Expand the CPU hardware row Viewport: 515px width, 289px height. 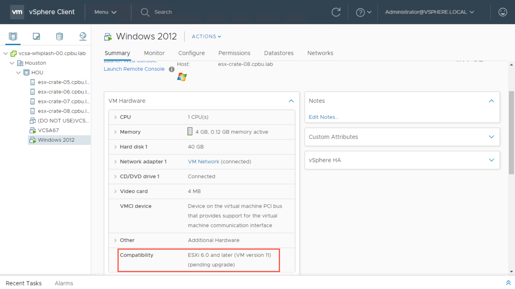(x=115, y=117)
